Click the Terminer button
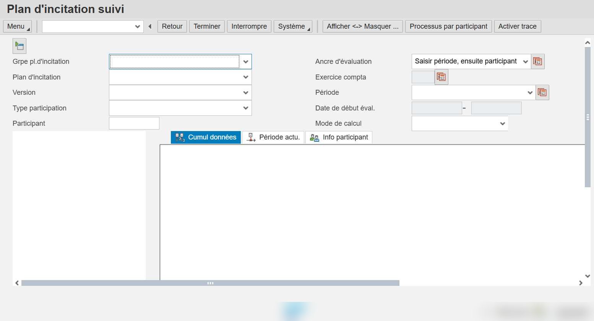This screenshot has width=594, height=321. (x=207, y=26)
